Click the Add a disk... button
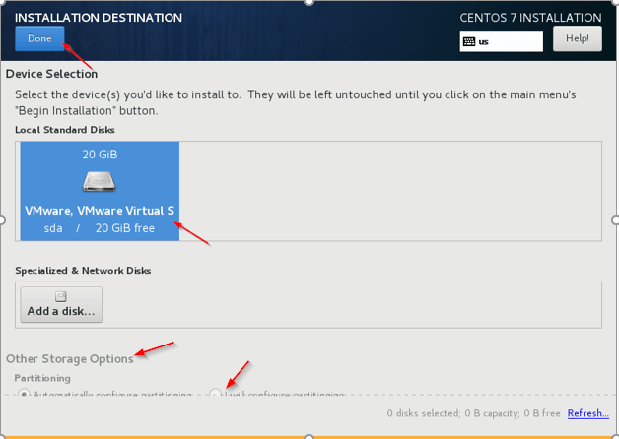Viewport: 619px width, 439px height. click(x=61, y=304)
